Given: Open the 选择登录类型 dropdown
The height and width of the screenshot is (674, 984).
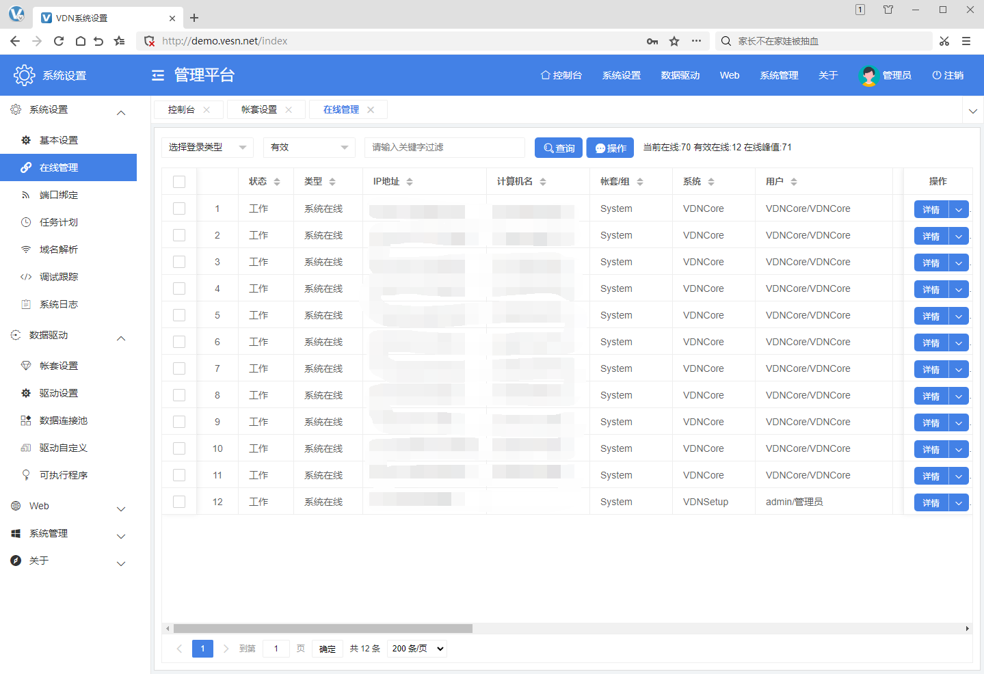Looking at the screenshot, I should tap(207, 148).
